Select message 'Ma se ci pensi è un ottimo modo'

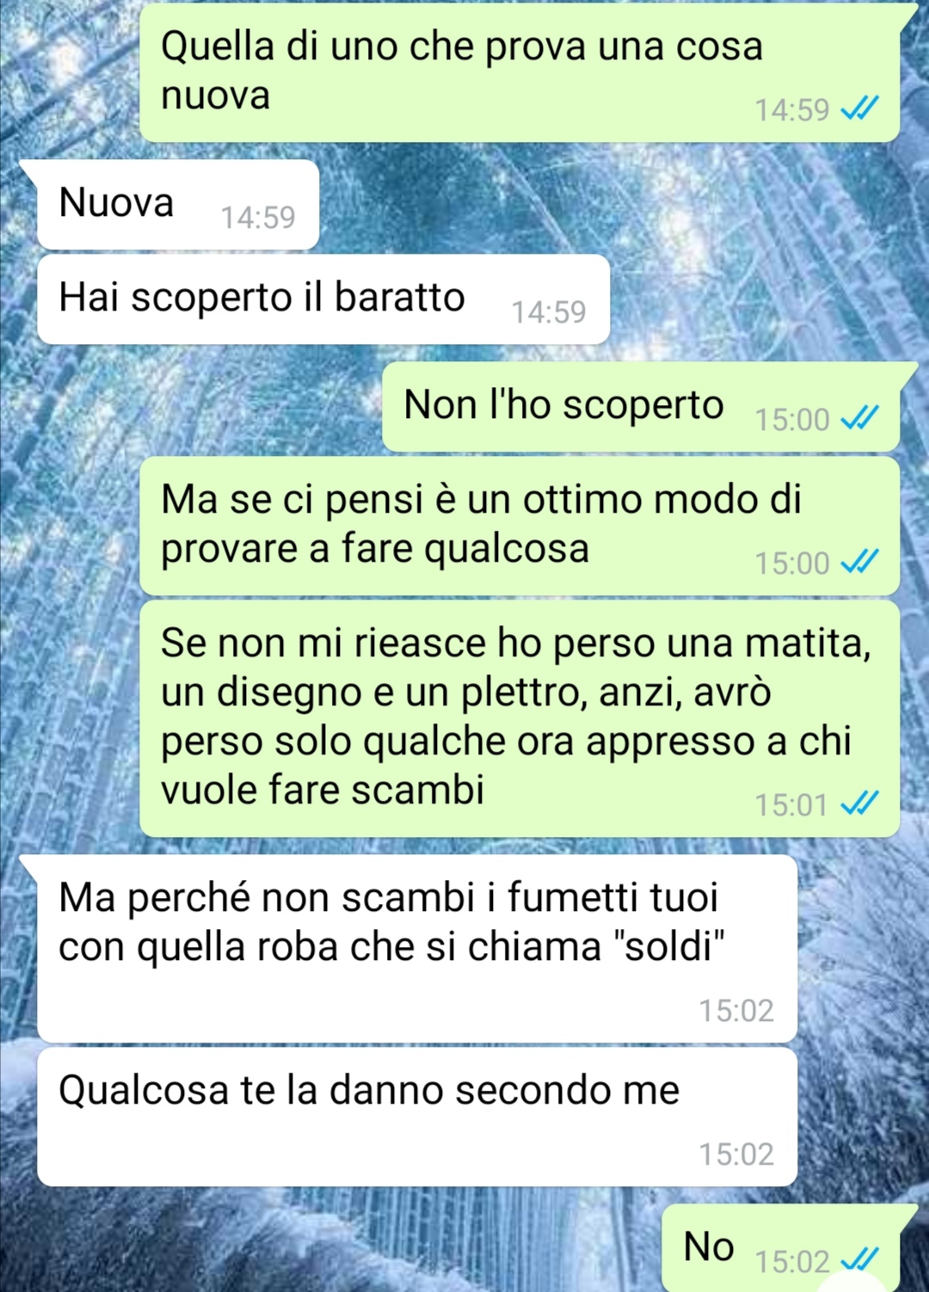[x=520, y=526]
